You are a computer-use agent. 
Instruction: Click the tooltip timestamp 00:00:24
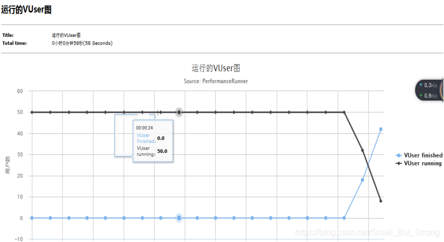(x=145, y=128)
